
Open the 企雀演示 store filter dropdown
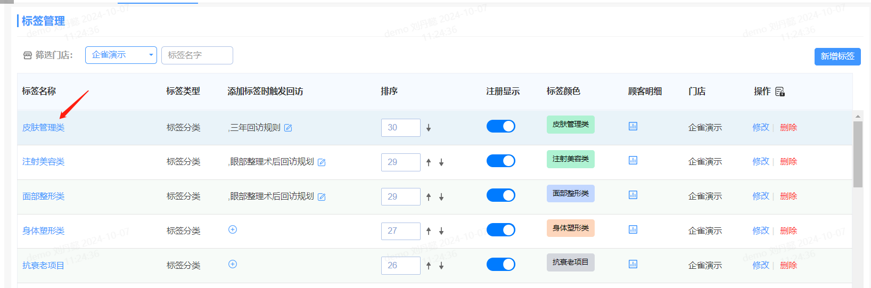click(x=121, y=55)
